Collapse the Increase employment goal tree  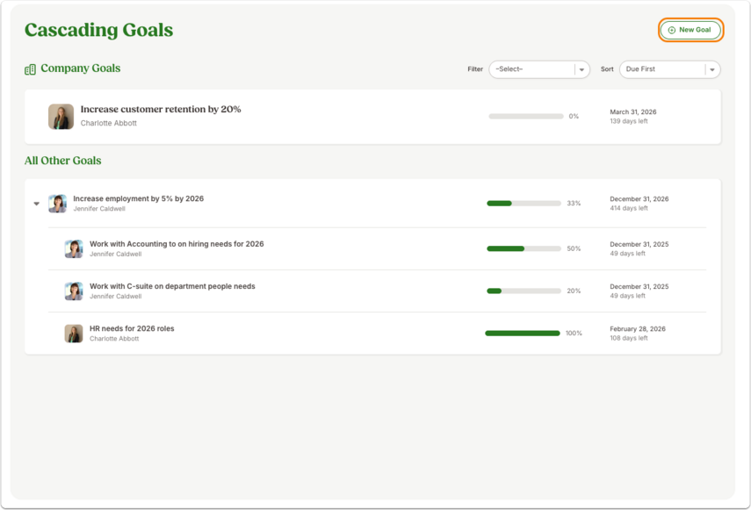(x=36, y=204)
